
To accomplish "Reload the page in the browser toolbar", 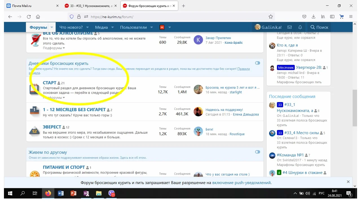I will 28,17.
